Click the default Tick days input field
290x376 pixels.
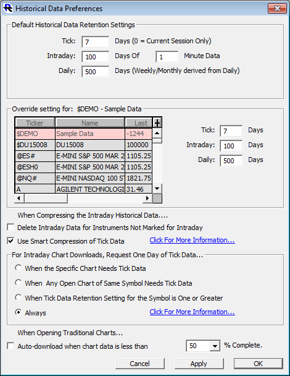(x=95, y=42)
